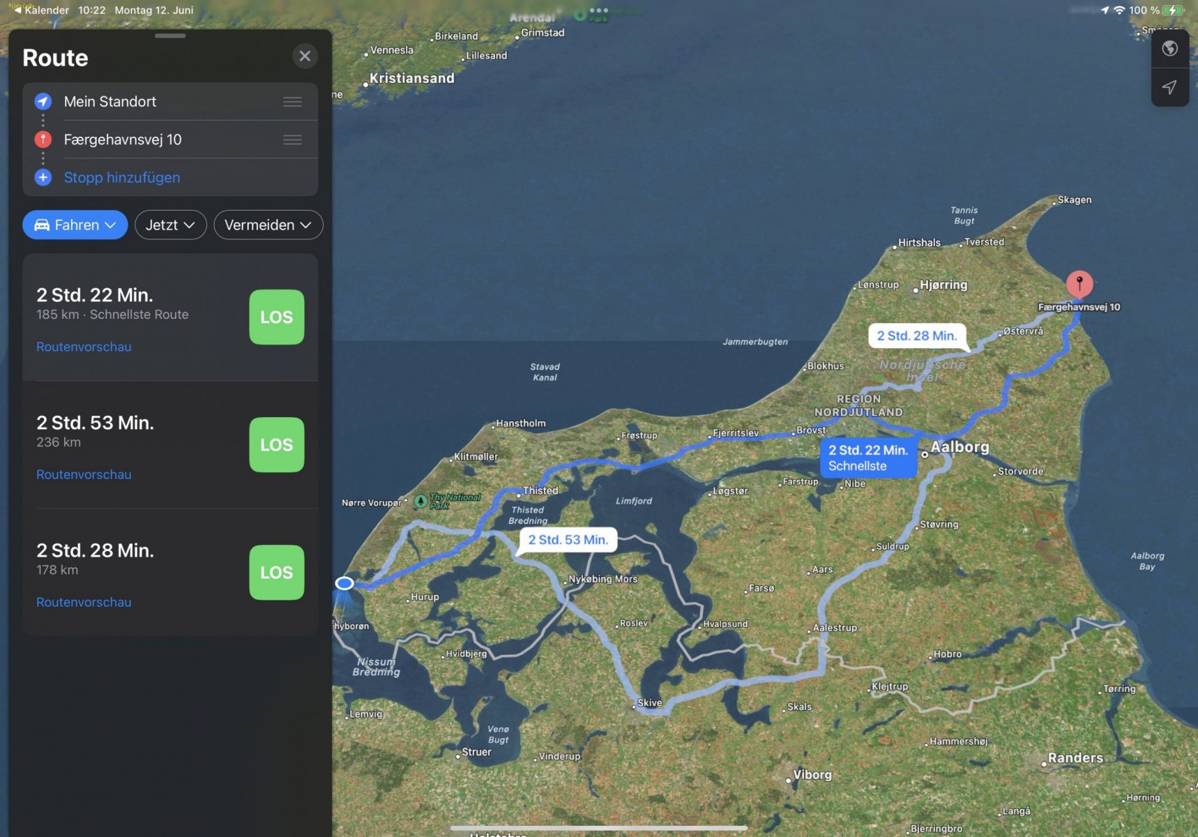
Task: Start the 2 Std. 22 Min. route
Action: [x=276, y=317]
